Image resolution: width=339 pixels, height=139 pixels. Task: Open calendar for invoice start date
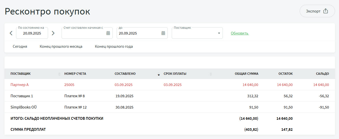pos(108,33)
